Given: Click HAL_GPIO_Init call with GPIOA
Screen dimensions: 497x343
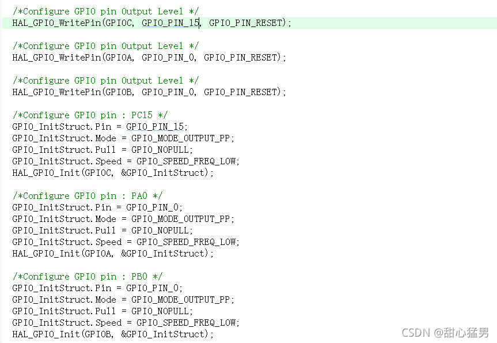Looking at the screenshot, I should (x=113, y=253).
